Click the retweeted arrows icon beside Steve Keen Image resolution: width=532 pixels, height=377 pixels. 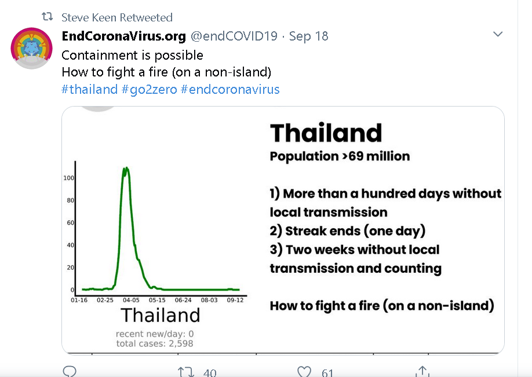tap(47, 17)
